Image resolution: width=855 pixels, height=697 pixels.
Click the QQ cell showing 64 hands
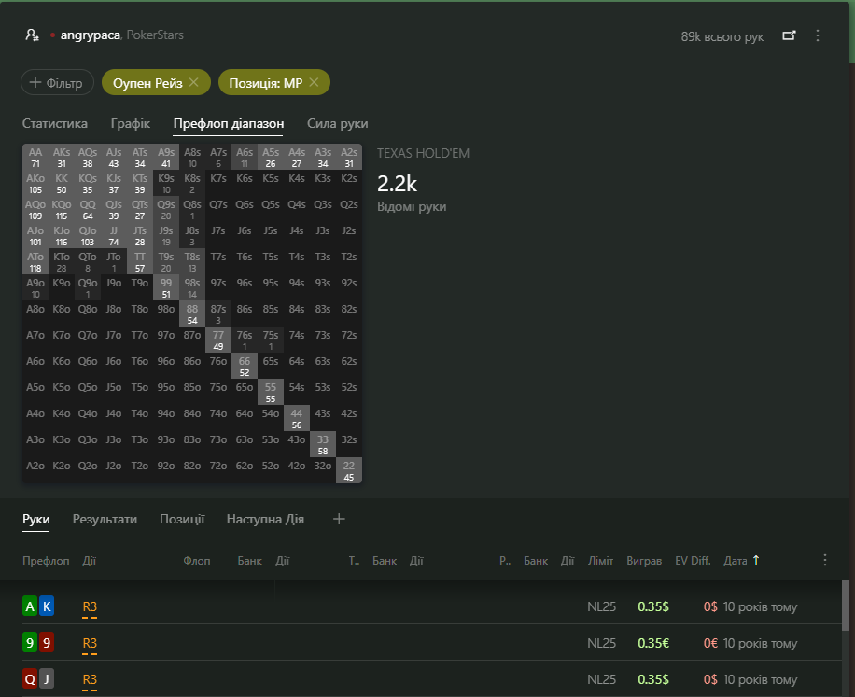[88, 210]
